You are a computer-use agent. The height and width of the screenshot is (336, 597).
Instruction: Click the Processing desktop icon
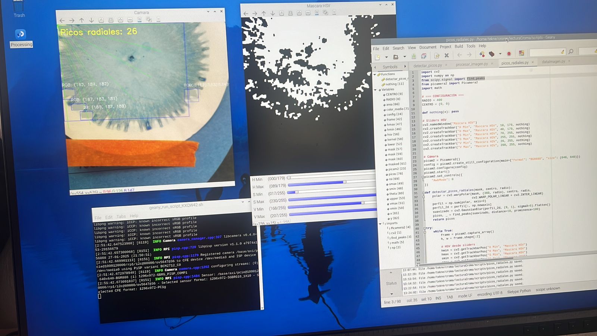point(21,34)
